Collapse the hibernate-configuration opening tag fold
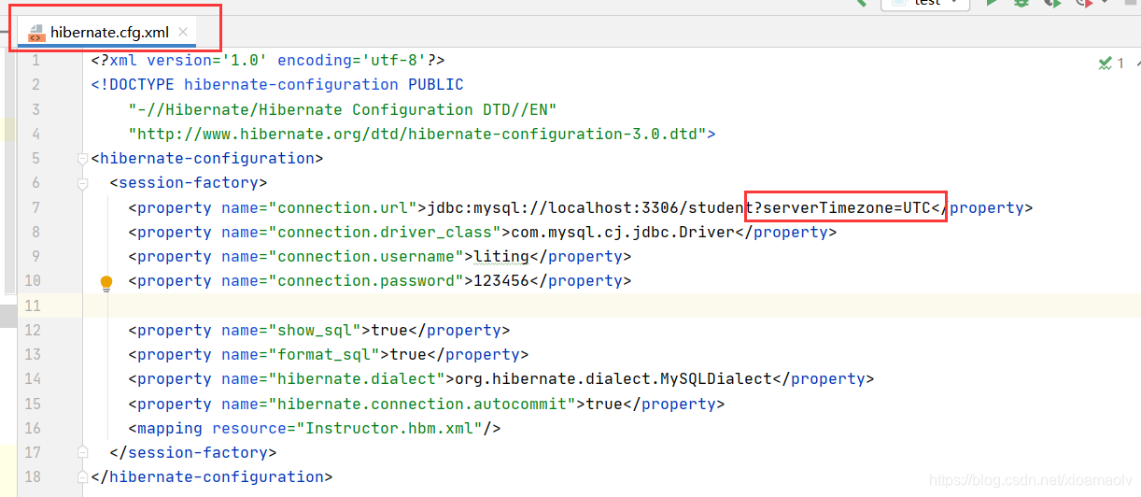Screen dimensions: 1141x497 tap(83, 159)
